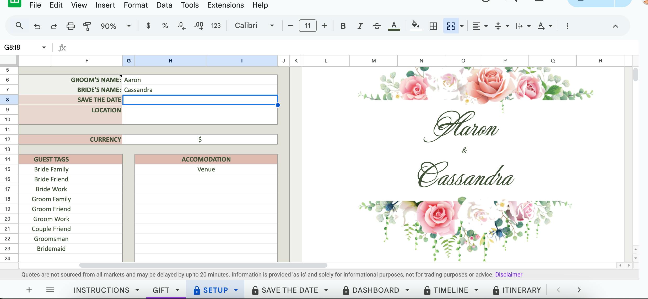Viewport: 648px width, 299px height.
Task: Toggle the merge cells button
Action: pyautogui.click(x=451, y=26)
